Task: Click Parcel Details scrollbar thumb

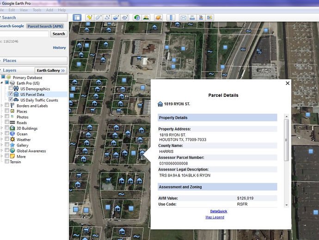Action: click(287, 140)
